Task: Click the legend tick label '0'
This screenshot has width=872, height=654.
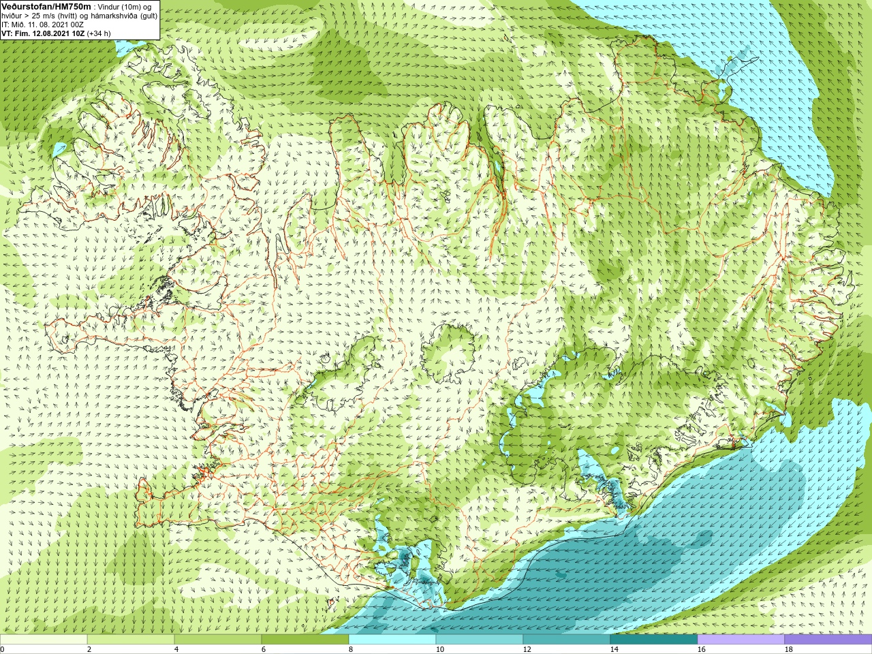Action: click(x=3, y=649)
